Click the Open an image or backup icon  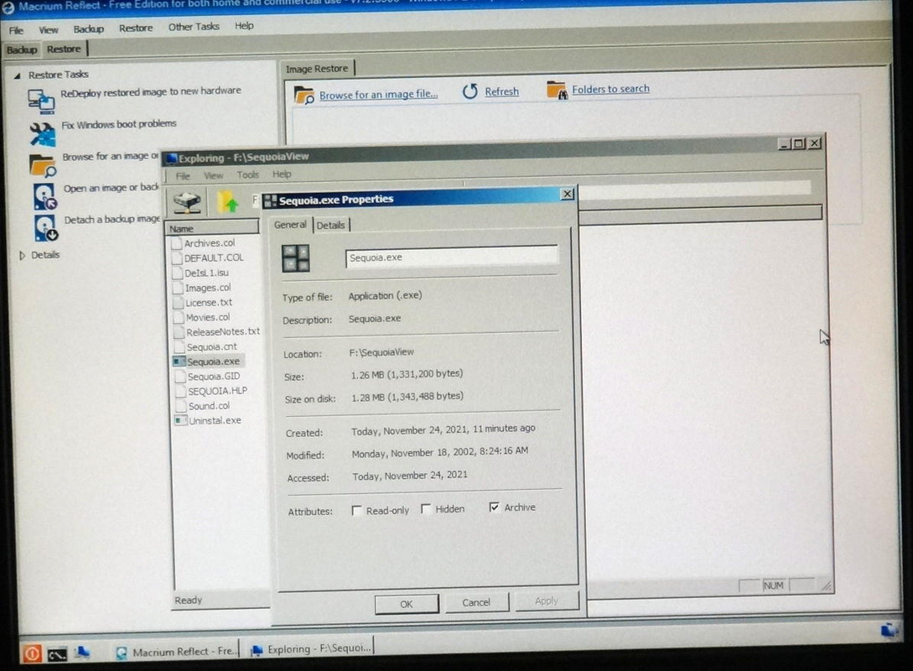[44, 196]
